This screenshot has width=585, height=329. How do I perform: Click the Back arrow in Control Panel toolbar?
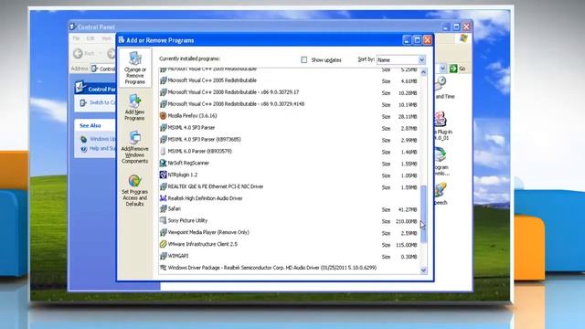click(78, 53)
